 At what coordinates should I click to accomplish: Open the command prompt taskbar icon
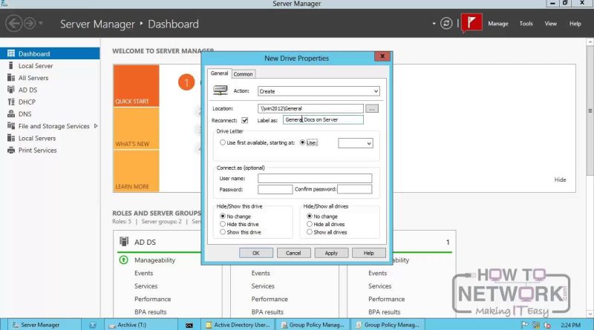[189, 325]
